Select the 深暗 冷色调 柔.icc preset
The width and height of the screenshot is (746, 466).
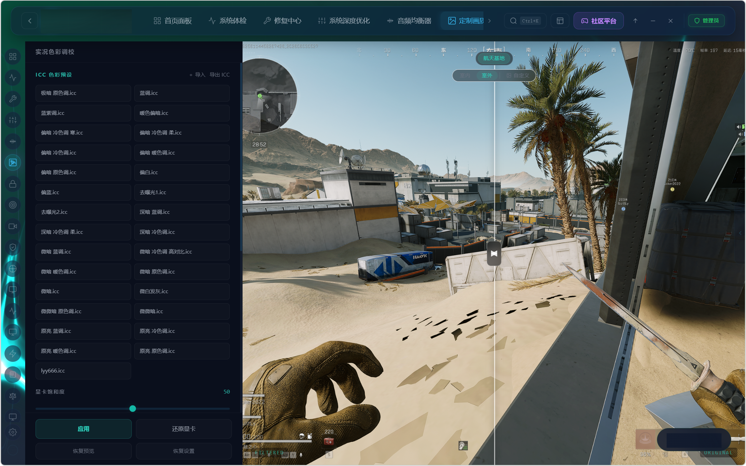coord(83,232)
